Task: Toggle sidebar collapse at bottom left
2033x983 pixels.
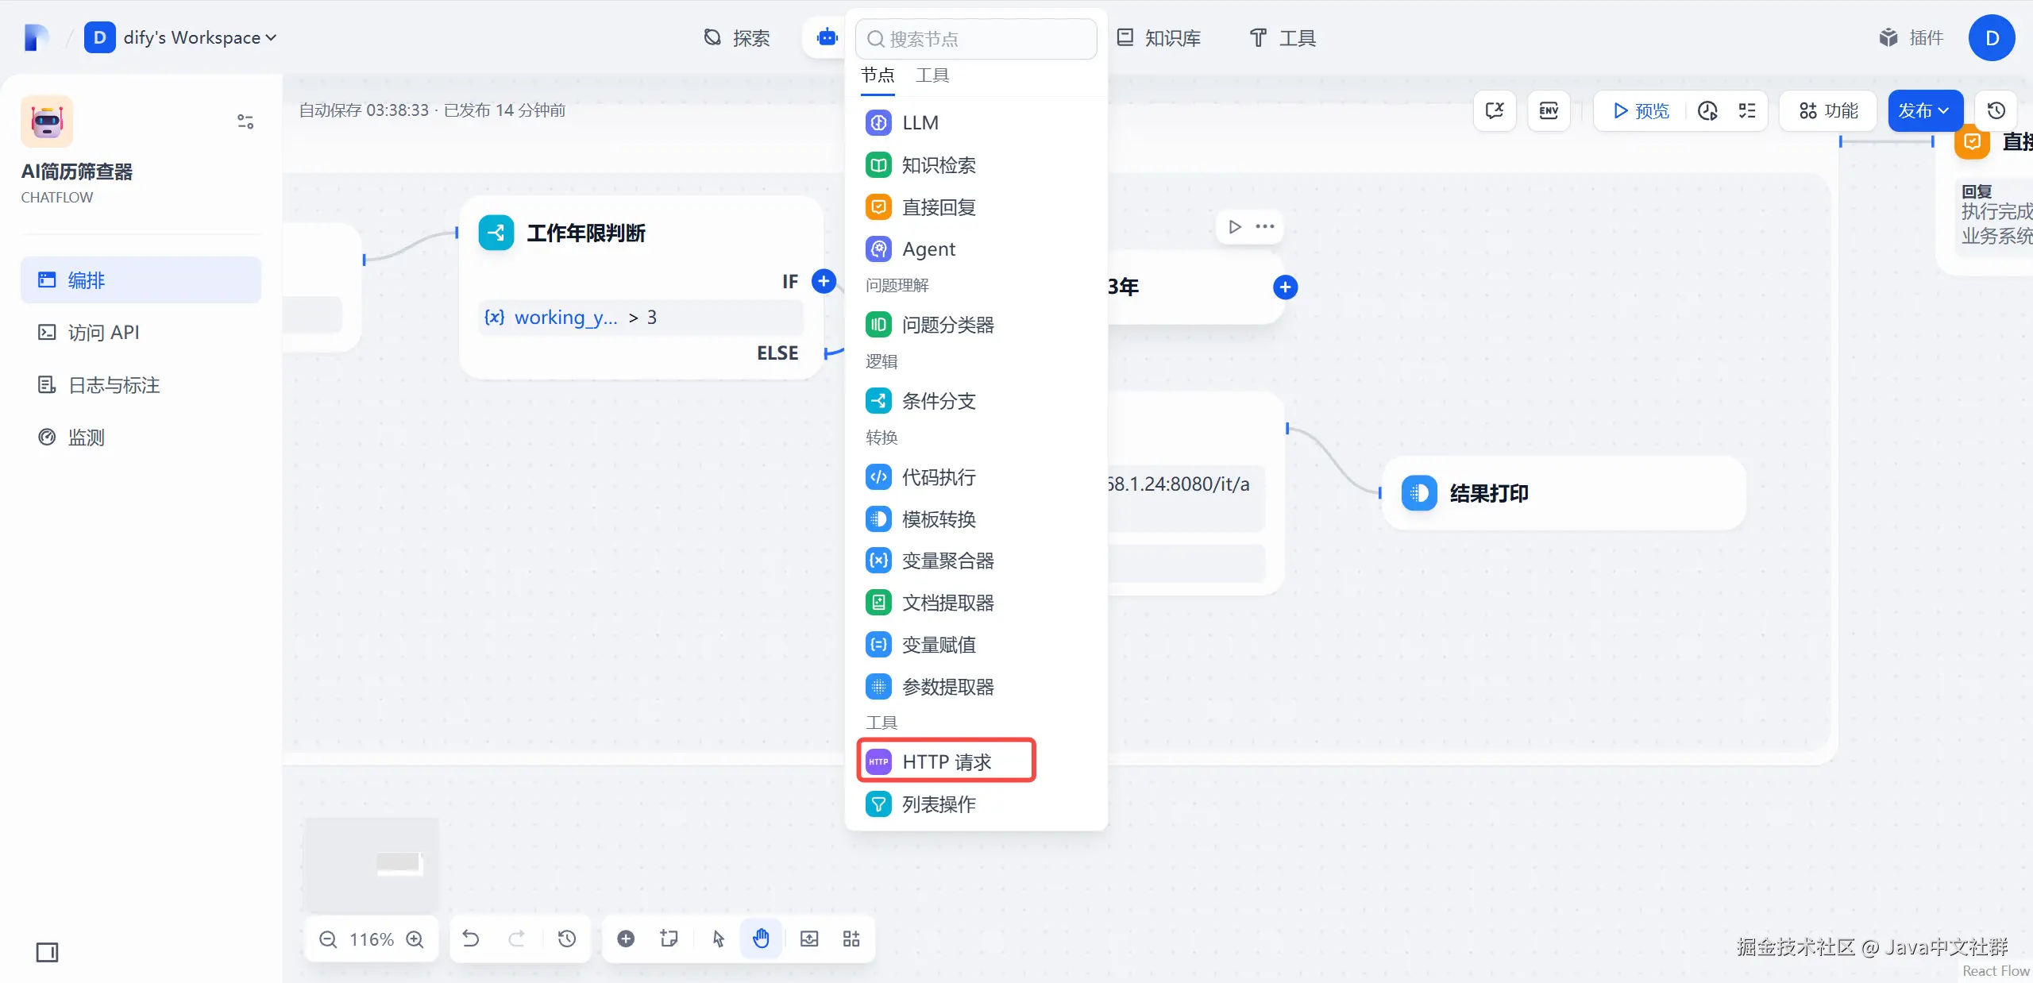Action: click(x=48, y=952)
